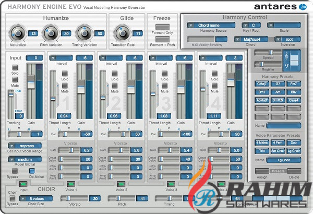Click the Register slider
Screen dimensions: 313x214
pyautogui.click(x=268, y=64)
